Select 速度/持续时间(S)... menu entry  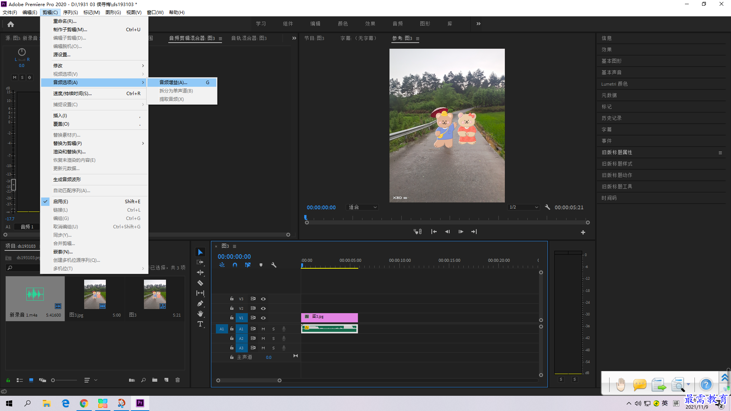[94, 93]
